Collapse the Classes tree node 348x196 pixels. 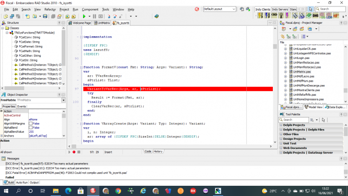point(3,28)
